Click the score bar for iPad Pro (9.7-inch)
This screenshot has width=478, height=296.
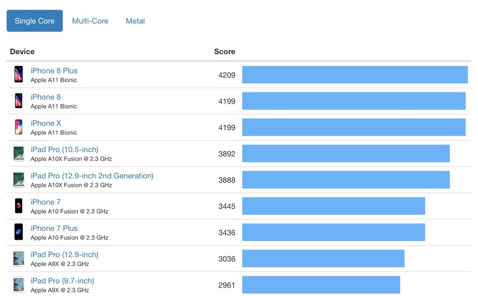click(321, 285)
